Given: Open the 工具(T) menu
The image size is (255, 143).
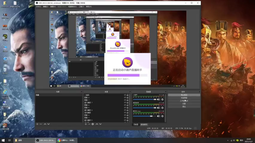Looking at the screenshot, I should (81, 7).
